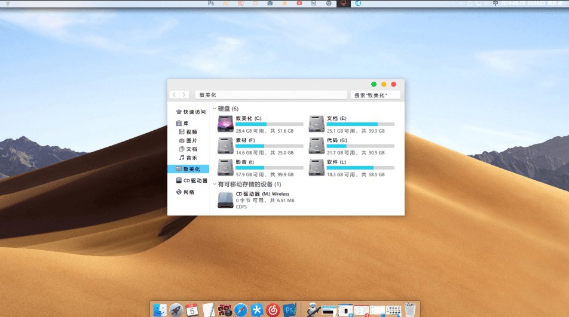Open the 文档 (E:) drive icon
569x317 pixels.
tap(317, 124)
